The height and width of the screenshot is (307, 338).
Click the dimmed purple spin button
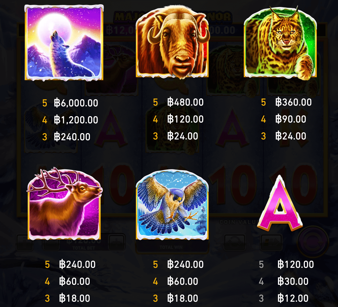(313, 241)
